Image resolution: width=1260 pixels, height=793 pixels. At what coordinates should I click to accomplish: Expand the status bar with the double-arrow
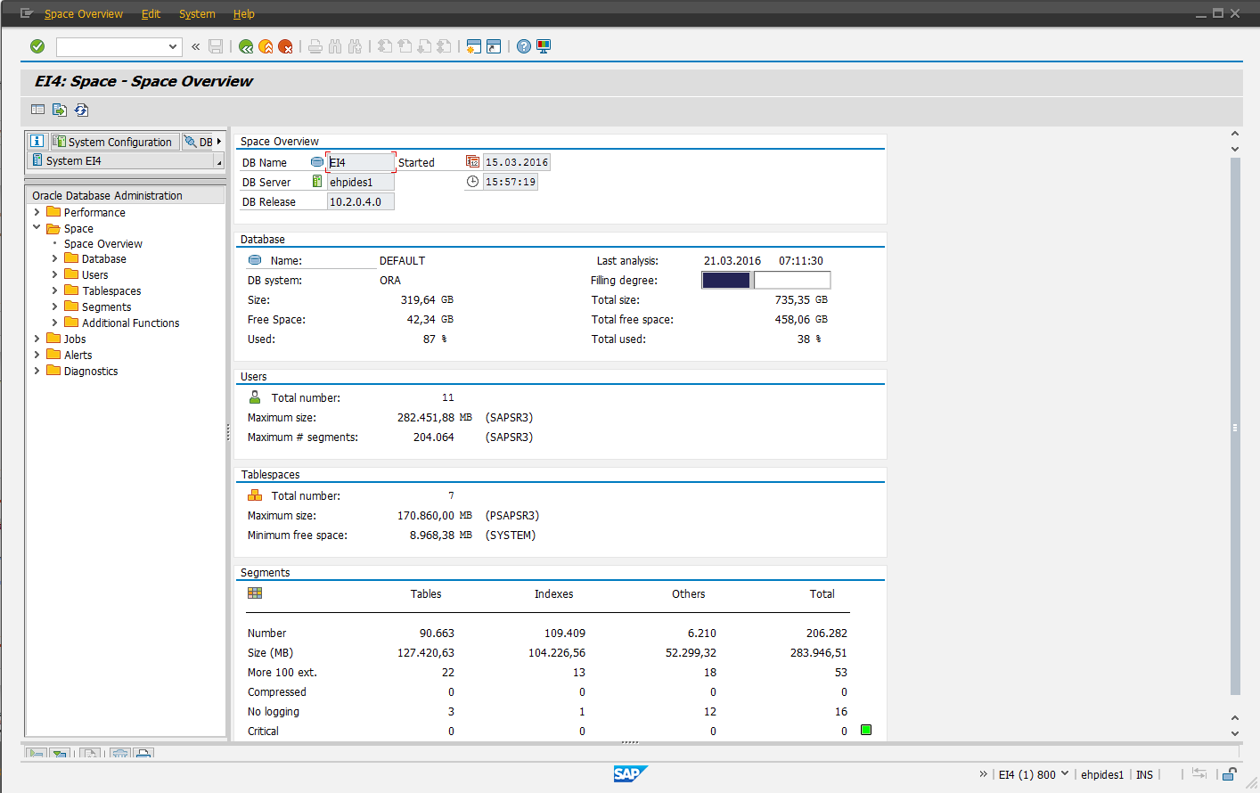point(983,773)
